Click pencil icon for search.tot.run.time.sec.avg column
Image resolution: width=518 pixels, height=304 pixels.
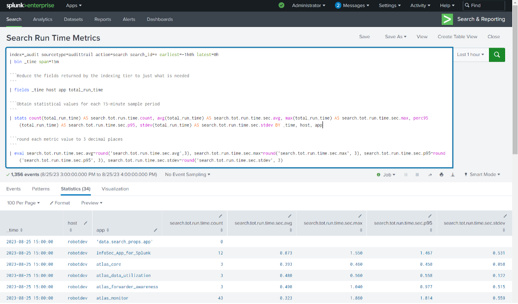pyautogui.click(x=290, y=216)
